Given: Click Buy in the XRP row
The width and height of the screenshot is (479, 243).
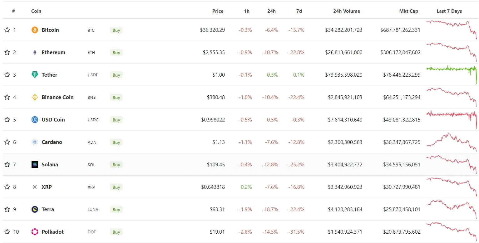Looking at the screenshot, I should [116, 187].
